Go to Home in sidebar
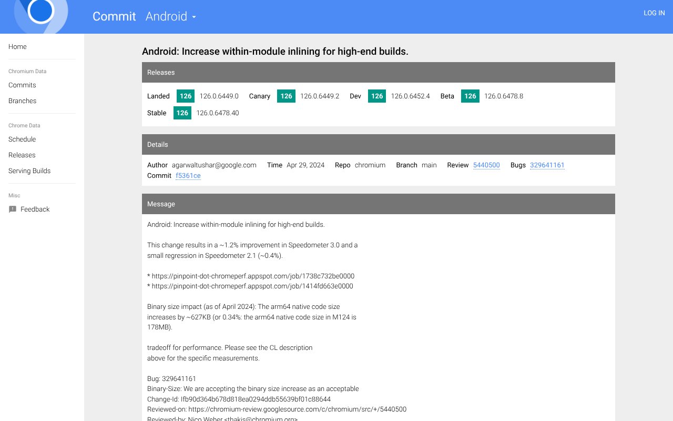The image size is (673, 421). tap(17, 47)
